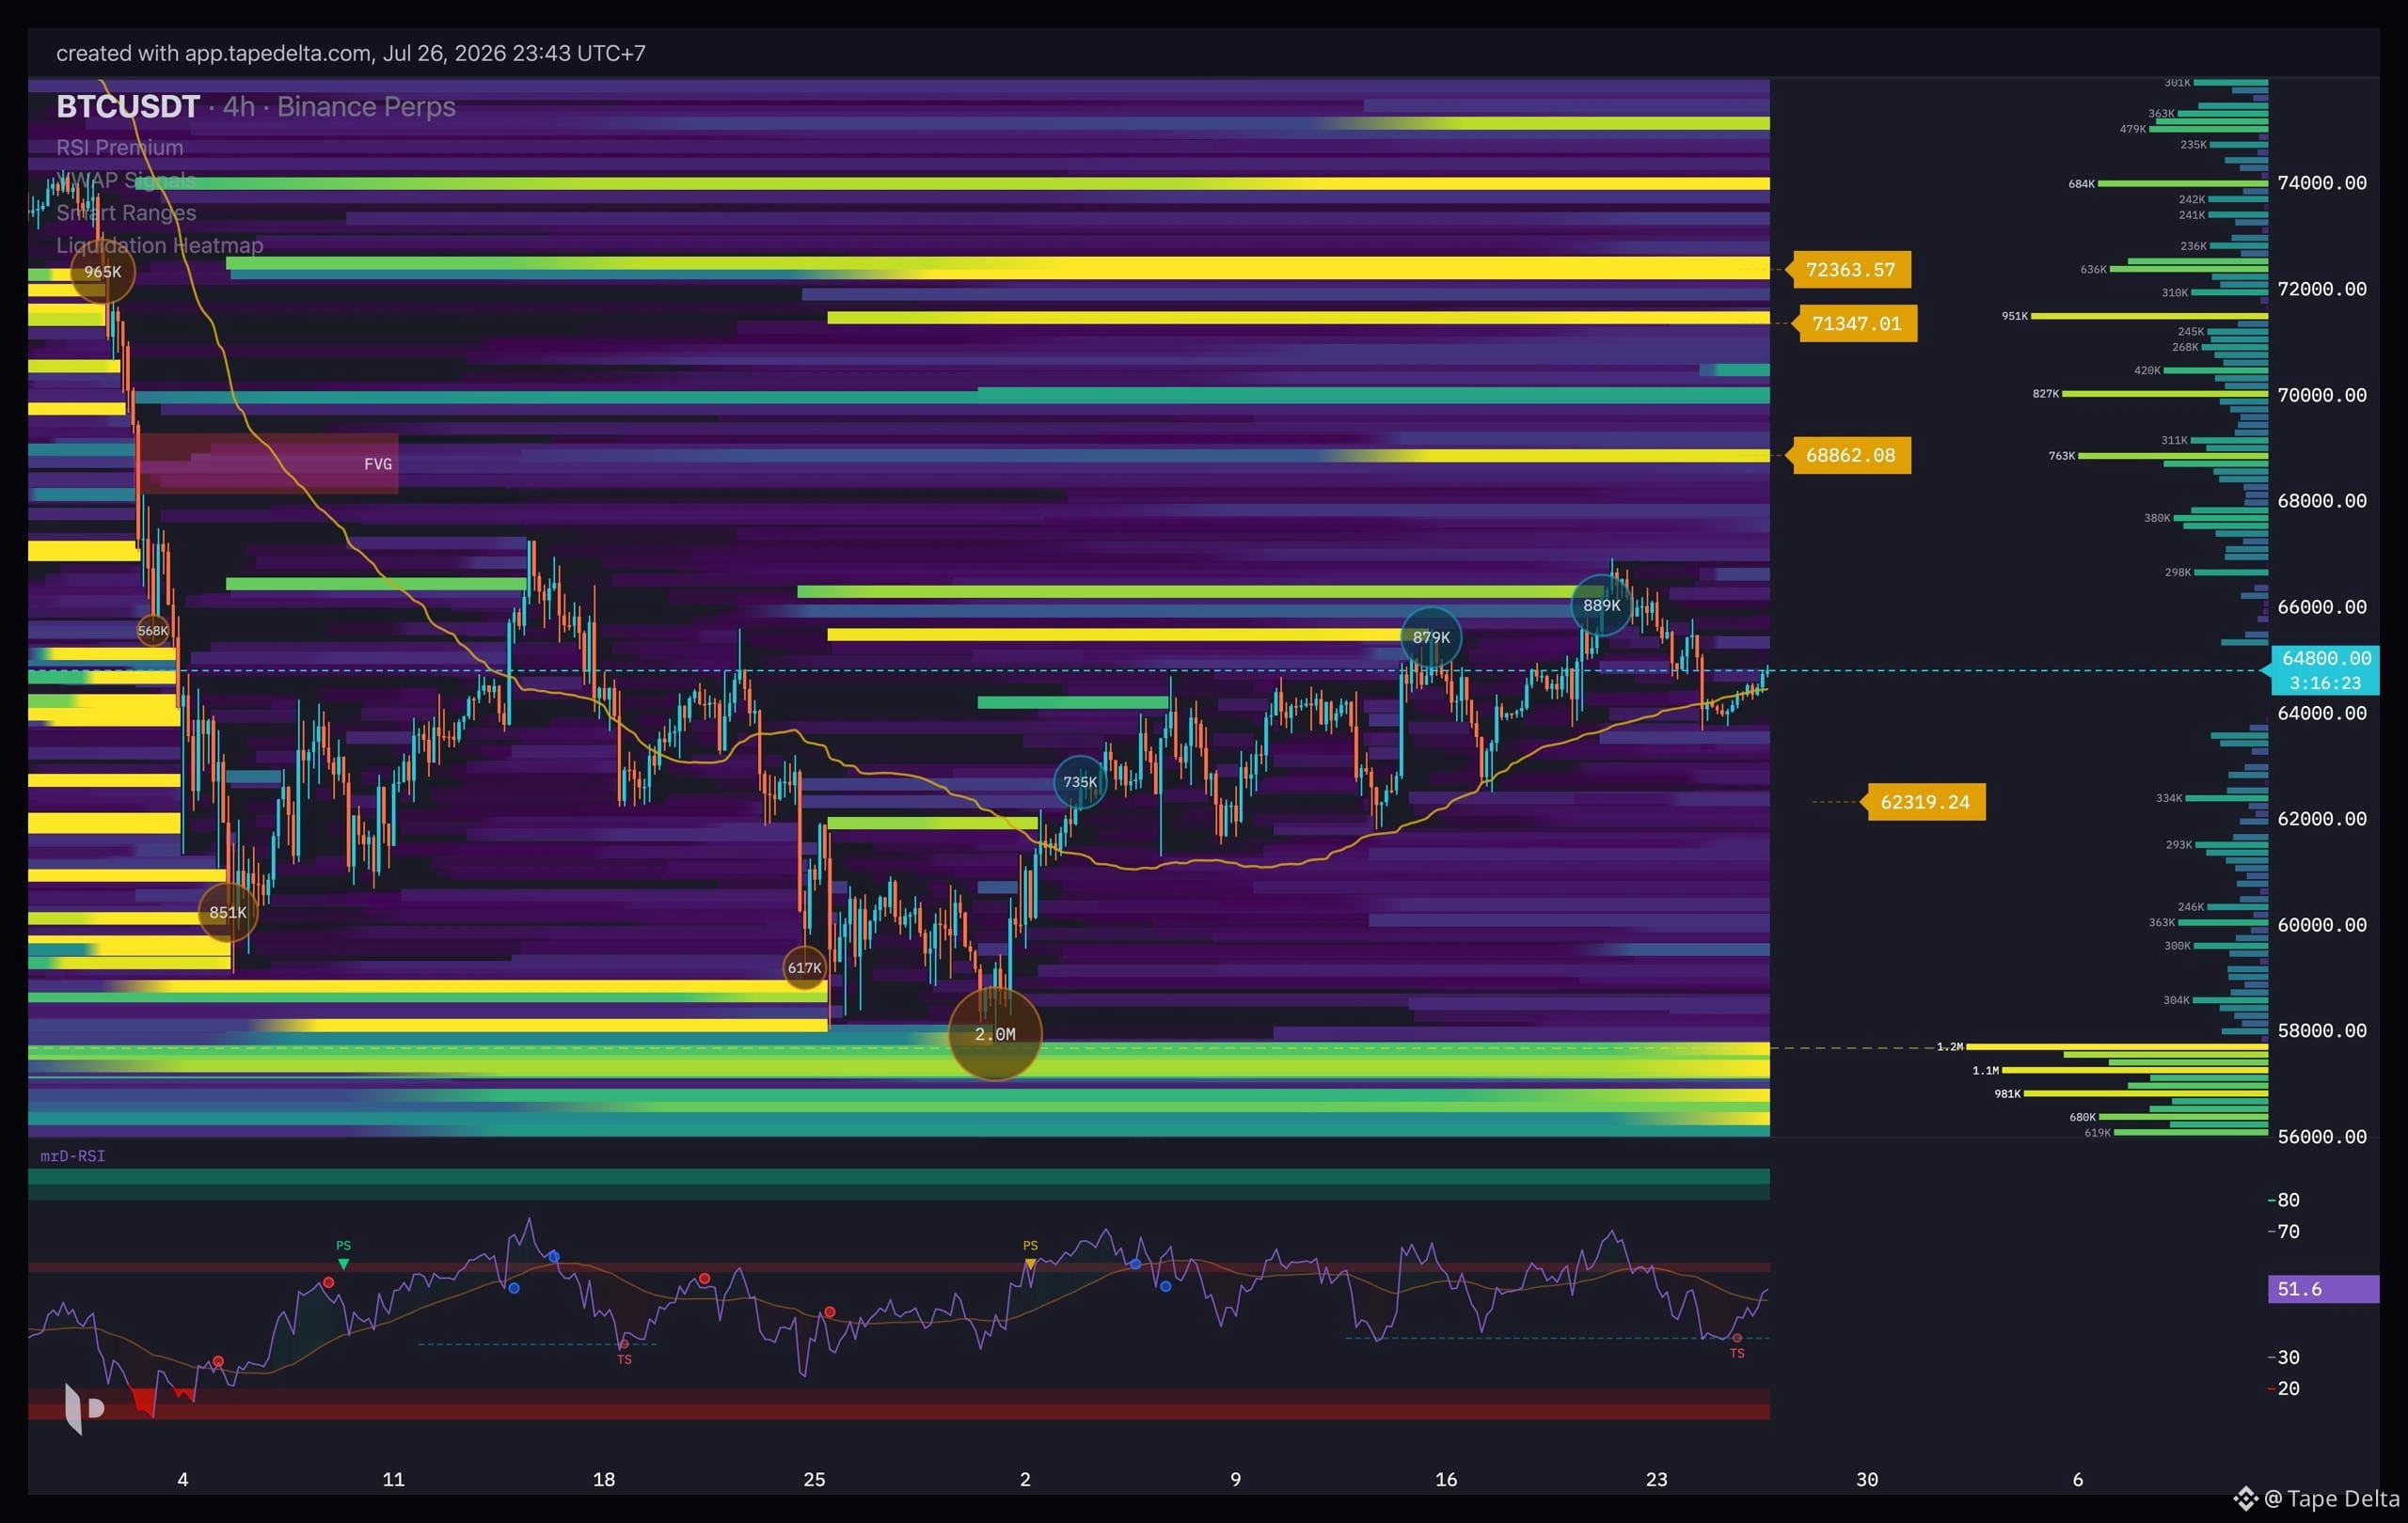Click the current price tag 64800.00
This screenshot has width=2408, height=1523.
(2326, 659)
